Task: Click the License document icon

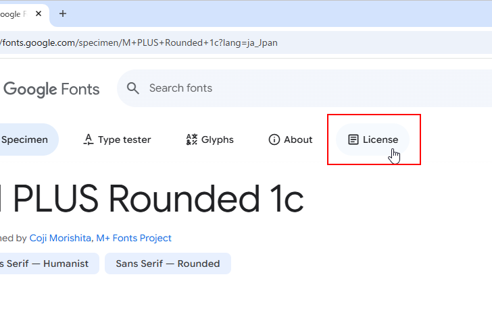Action: (353, 139)
